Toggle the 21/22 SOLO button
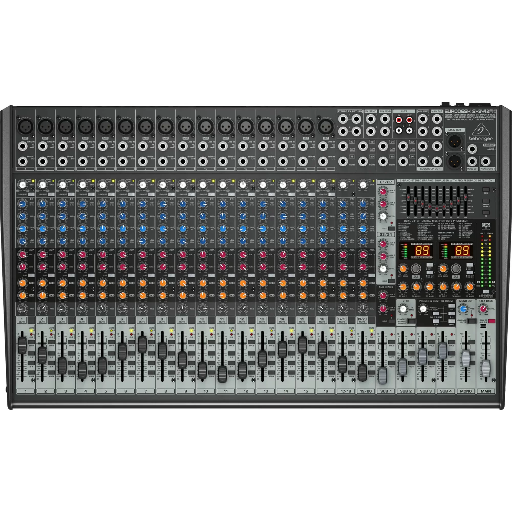This screenshot has width=512, height=512. pos(391,228)
